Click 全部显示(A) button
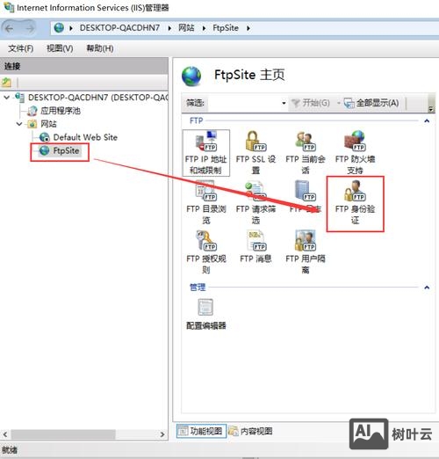This screenshot has width=439, height=459. (x=371, y=103)
